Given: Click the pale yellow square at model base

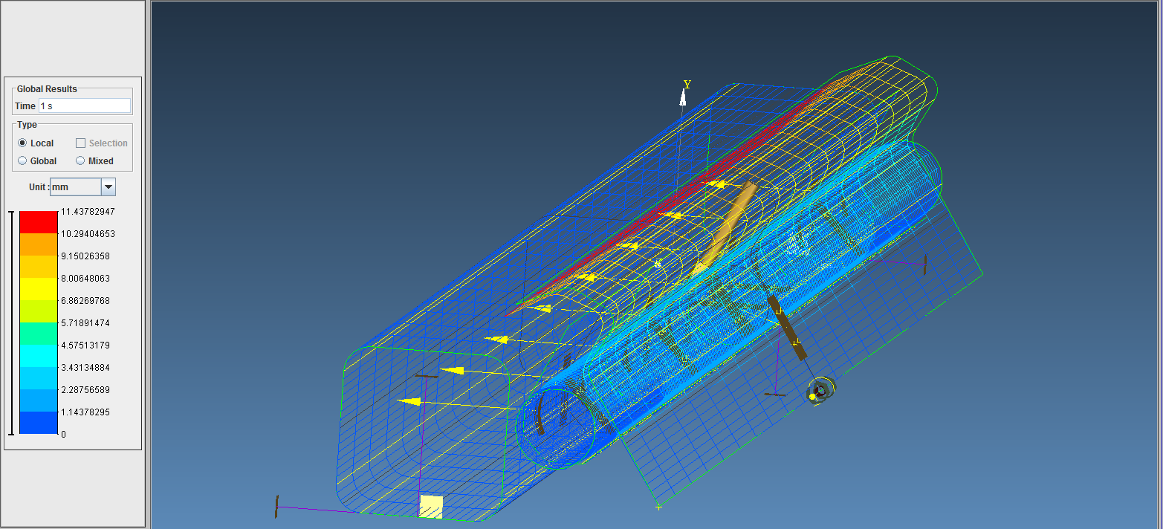Looking at the screenshot, I should (x=431, y=507).
